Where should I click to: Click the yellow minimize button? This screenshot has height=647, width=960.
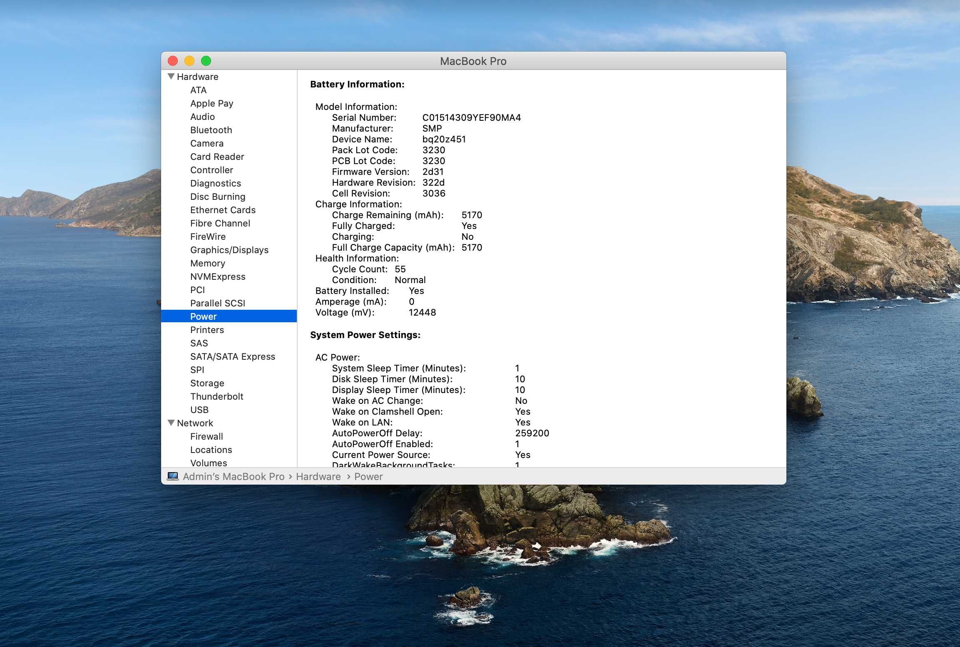click(189, 61)
